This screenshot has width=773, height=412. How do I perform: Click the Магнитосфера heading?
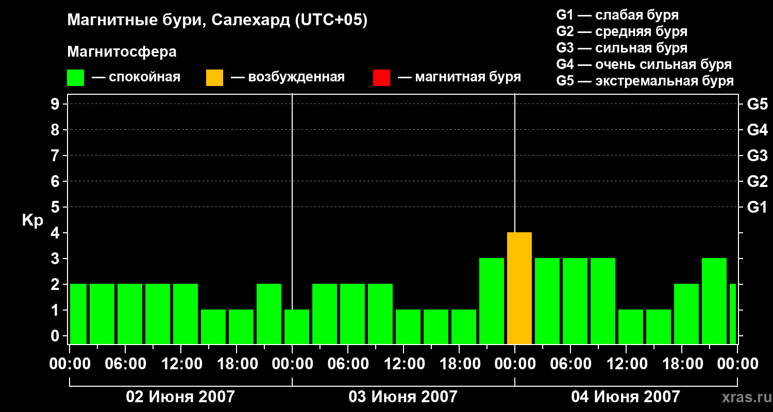122,52
